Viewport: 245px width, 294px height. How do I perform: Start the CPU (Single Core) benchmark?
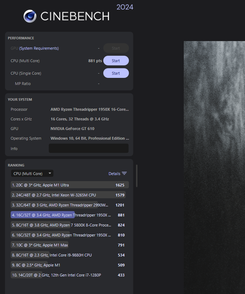116,73
